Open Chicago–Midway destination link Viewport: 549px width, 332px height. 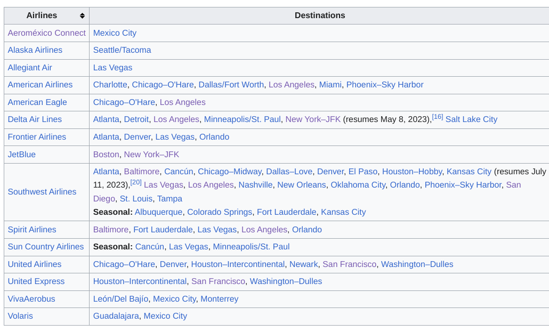tap(230, 172)
